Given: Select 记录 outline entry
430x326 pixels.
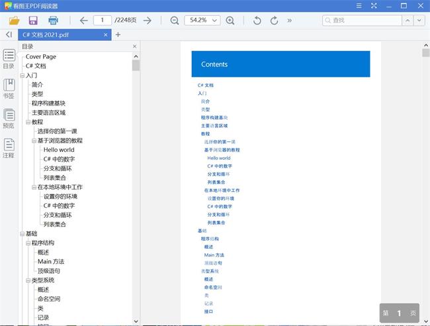Looking at the screenshot, I should 43,317.
